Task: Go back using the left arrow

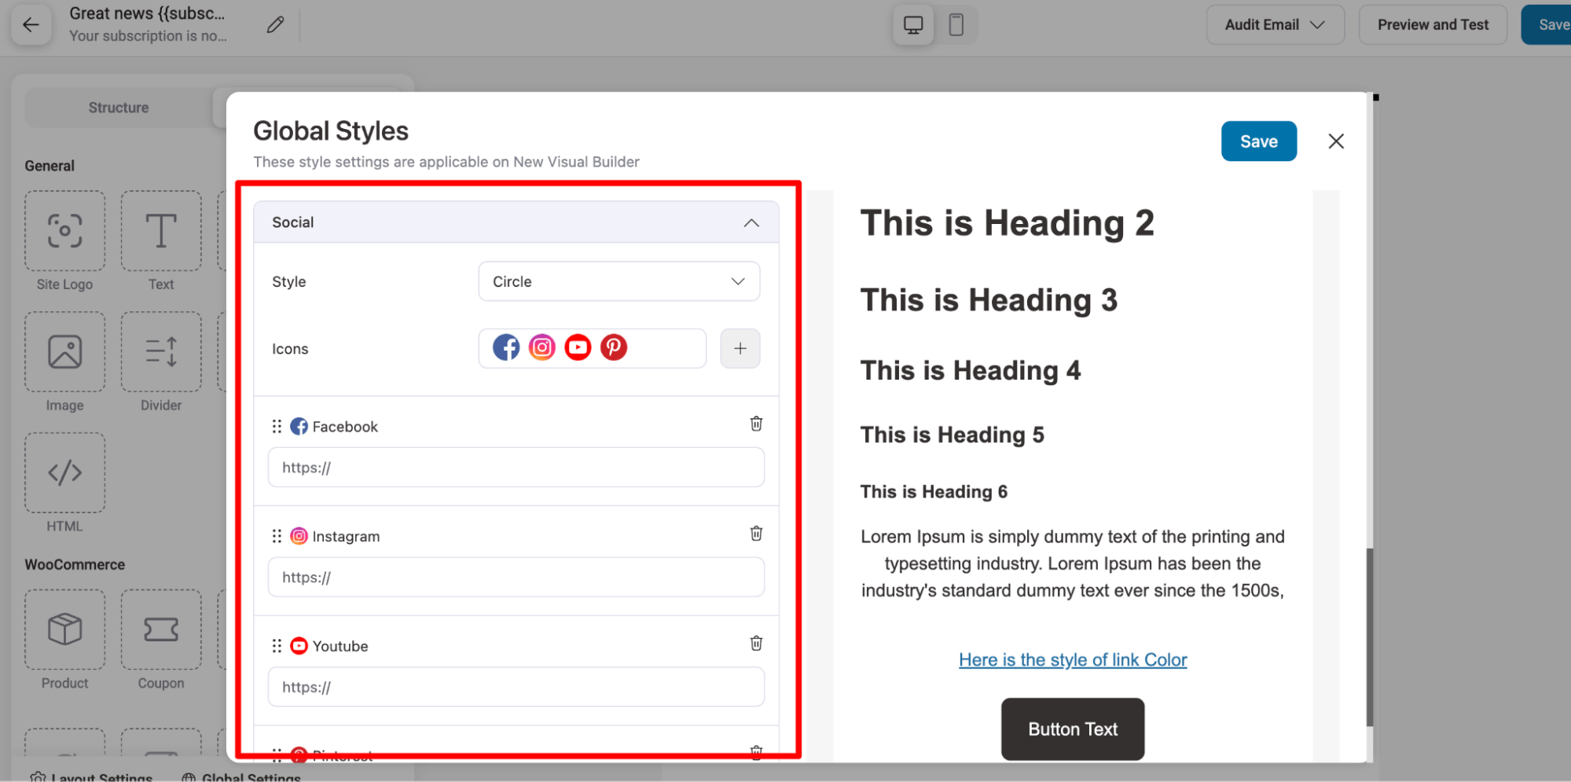Action: (x=31, y=25)
